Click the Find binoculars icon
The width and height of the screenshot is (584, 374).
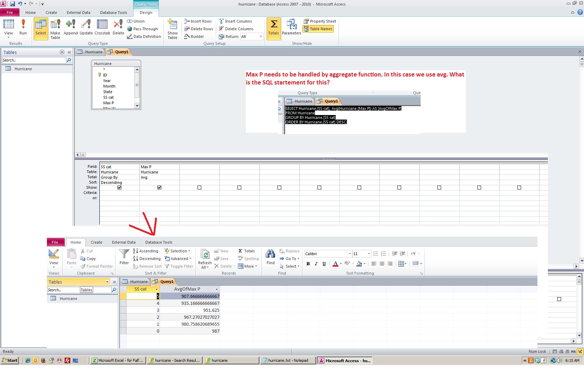(x=270, y=257)
